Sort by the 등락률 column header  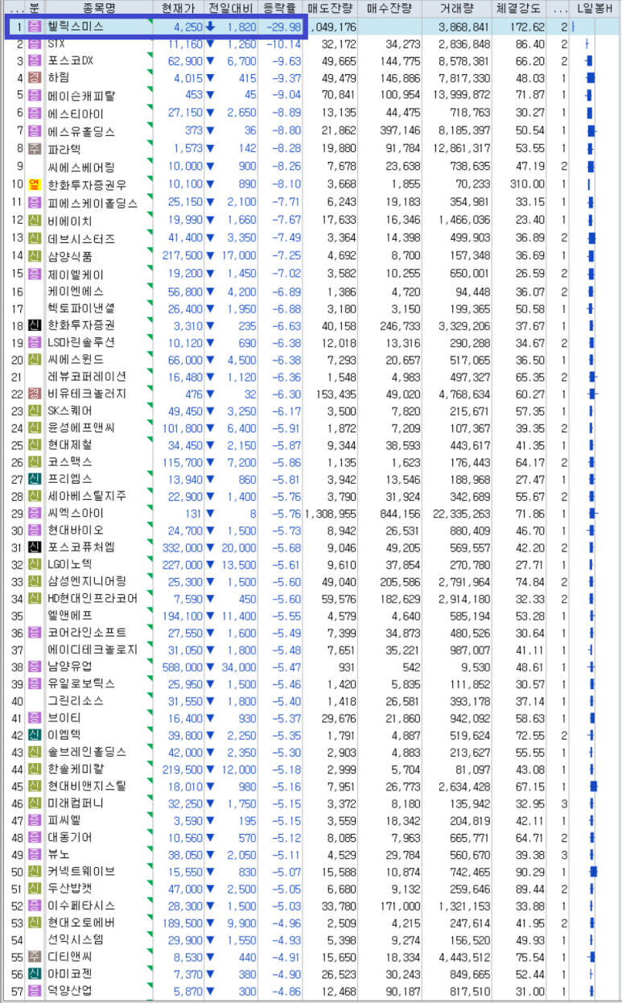[x=281, y=8]
